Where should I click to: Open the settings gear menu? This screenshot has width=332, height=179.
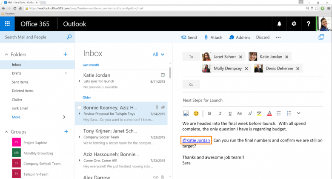click(294, 24)
